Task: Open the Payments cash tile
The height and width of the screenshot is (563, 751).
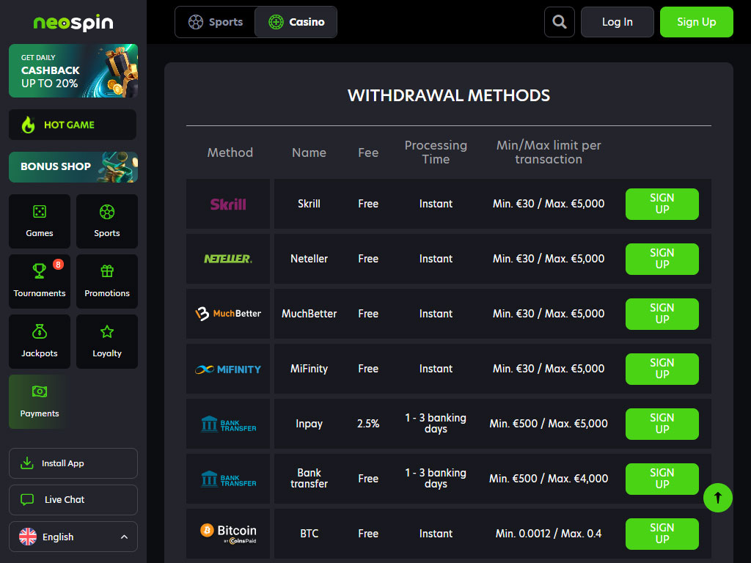Action: pos(40,402)
